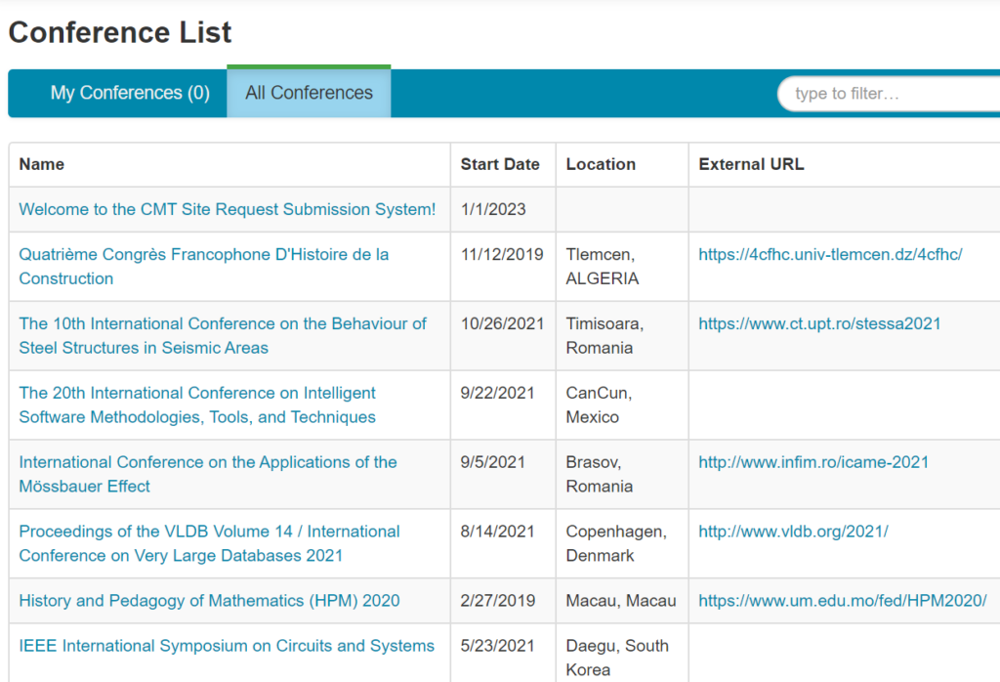
Task: Open IEEE Symposium on Circuits and Systems
Action: (227, 646)
